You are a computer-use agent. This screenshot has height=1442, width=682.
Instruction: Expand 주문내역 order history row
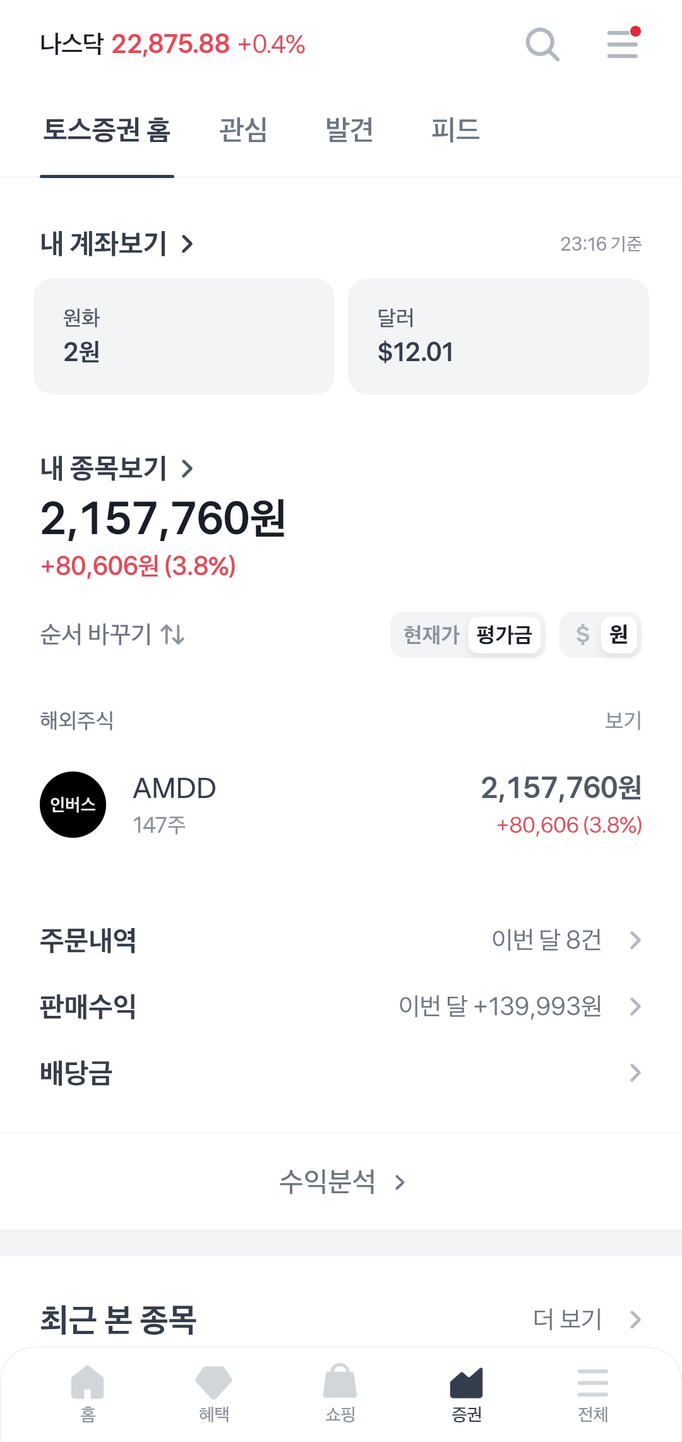coord(635,940)
